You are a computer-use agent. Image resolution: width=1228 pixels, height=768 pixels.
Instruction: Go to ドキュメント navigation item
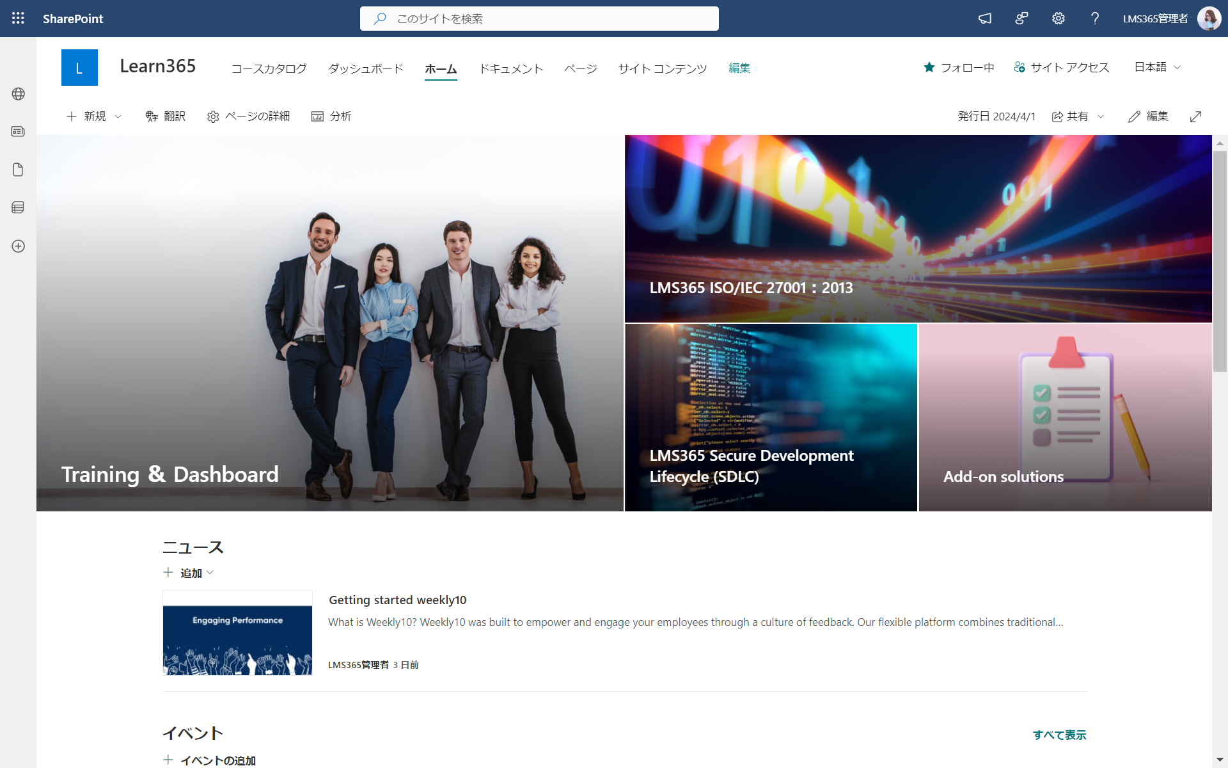[511, 68]
